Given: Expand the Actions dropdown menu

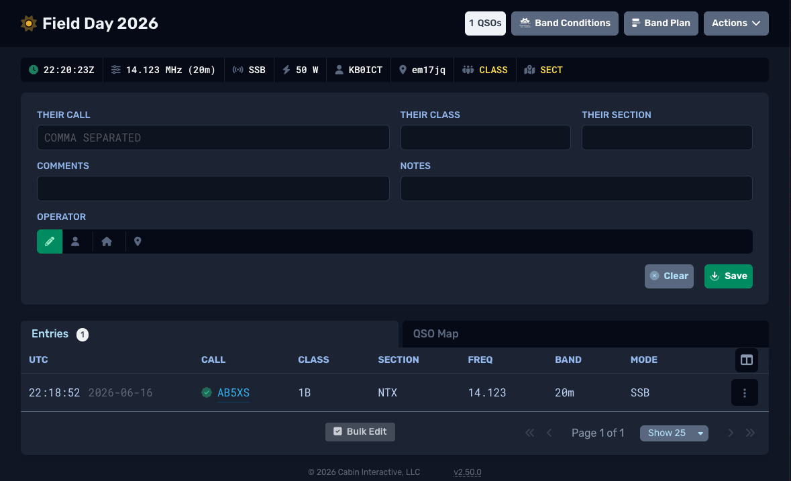Looking at the screenshot, I should pos(736,23).
